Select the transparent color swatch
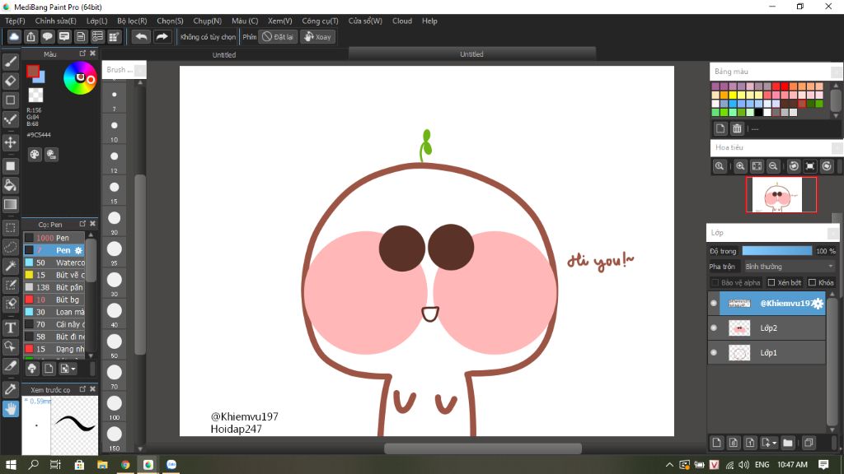Screen dimensions: 844x474 [35, 95]
